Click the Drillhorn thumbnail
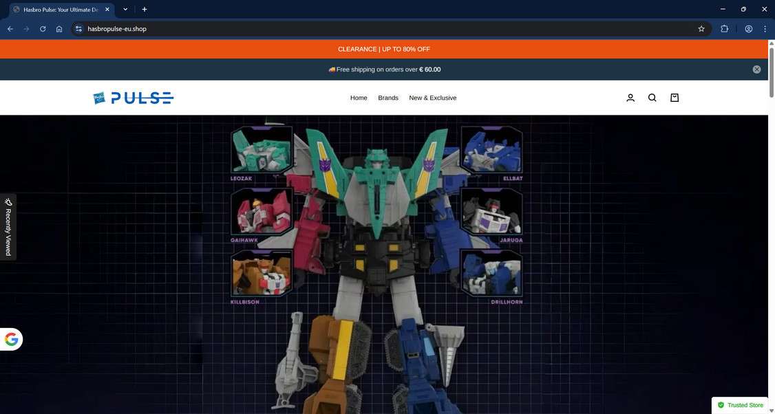This screenshot has height=414, width=775. pos(492,273)
